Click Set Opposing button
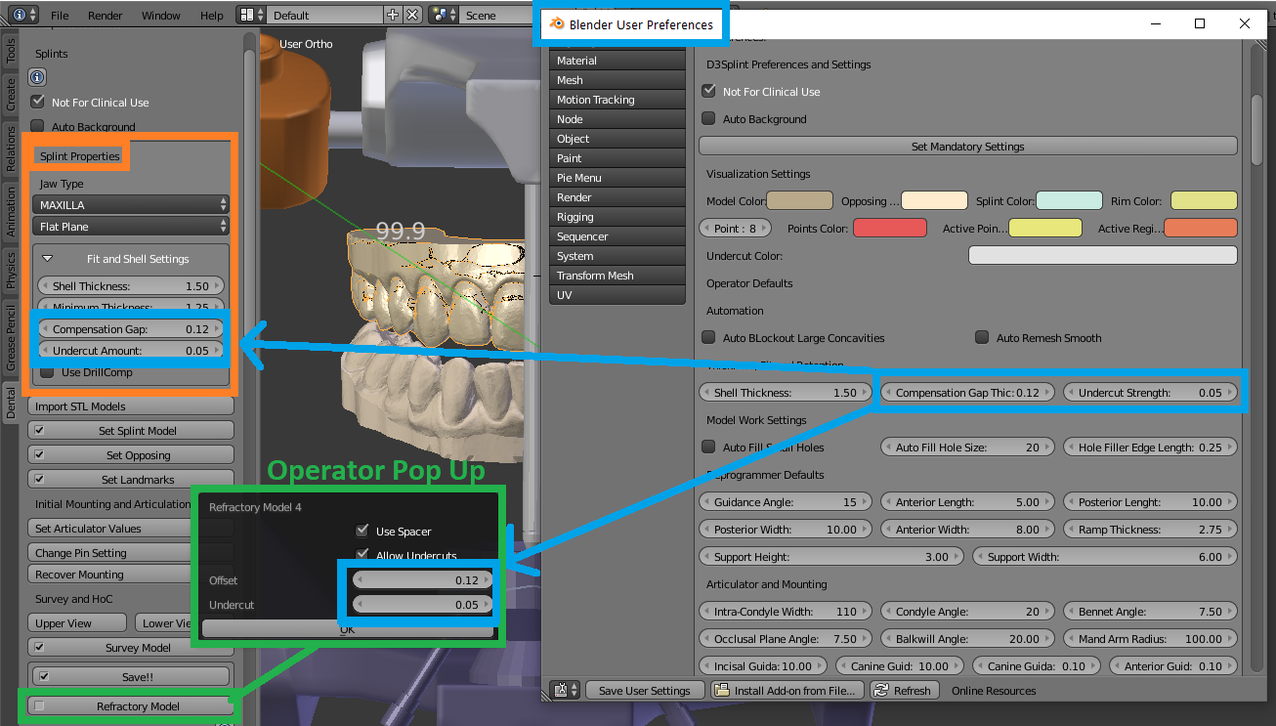Image resolution: width=1276 pixels, height=726 pixels. (131, 455)
